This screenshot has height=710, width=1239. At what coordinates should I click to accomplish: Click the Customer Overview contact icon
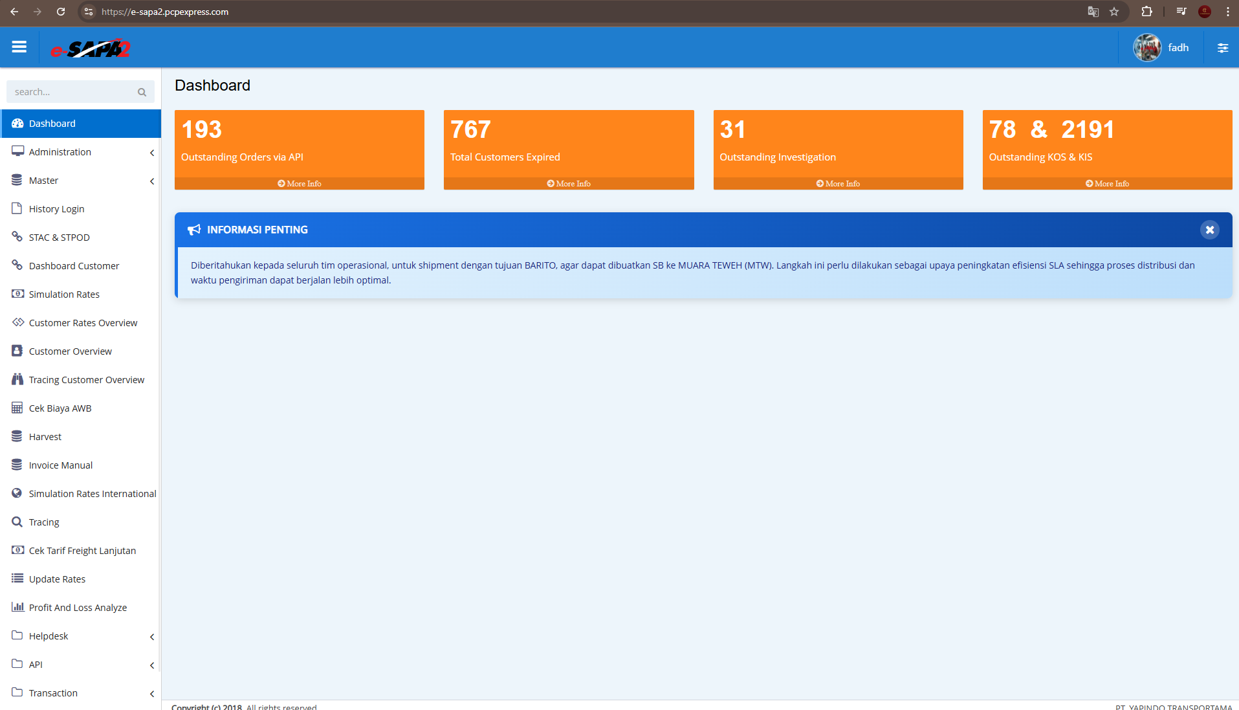[x=17, y=351]
